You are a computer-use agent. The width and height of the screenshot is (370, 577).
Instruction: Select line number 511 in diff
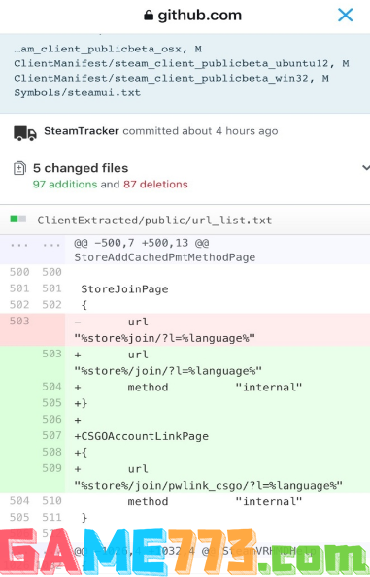click(51, 518)
